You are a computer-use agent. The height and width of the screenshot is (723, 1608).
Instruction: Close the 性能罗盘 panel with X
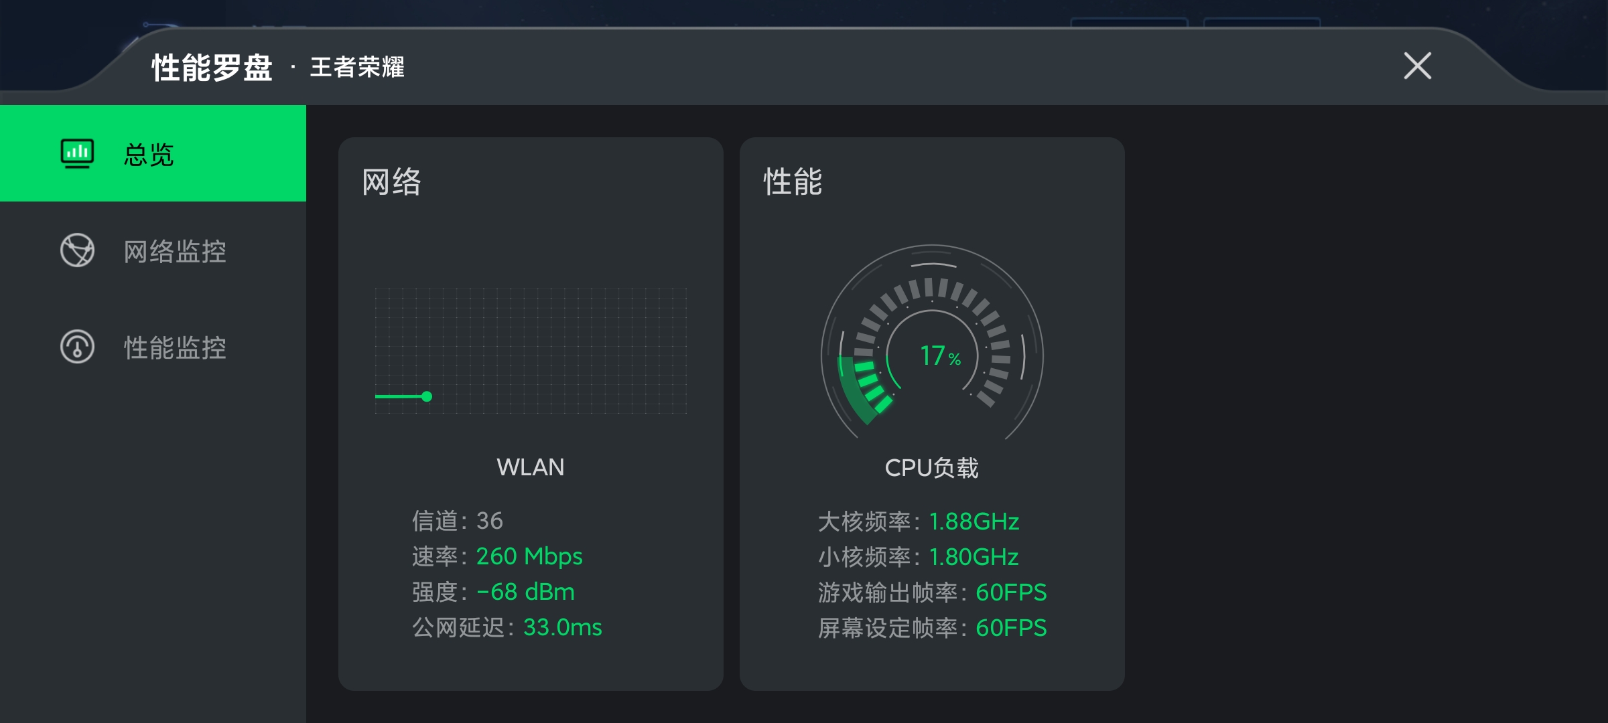tap(1417, 66)
